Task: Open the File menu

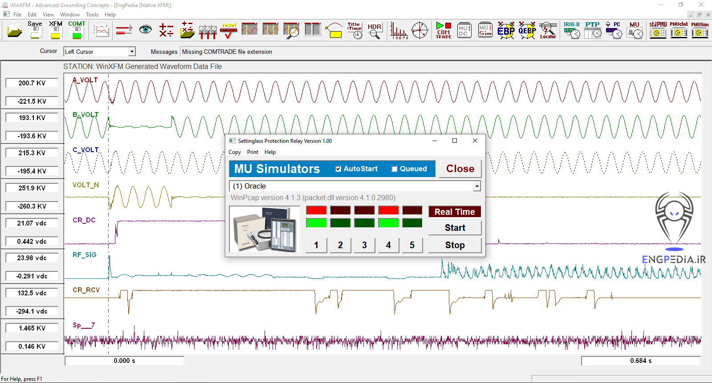Action: point(17,15)
